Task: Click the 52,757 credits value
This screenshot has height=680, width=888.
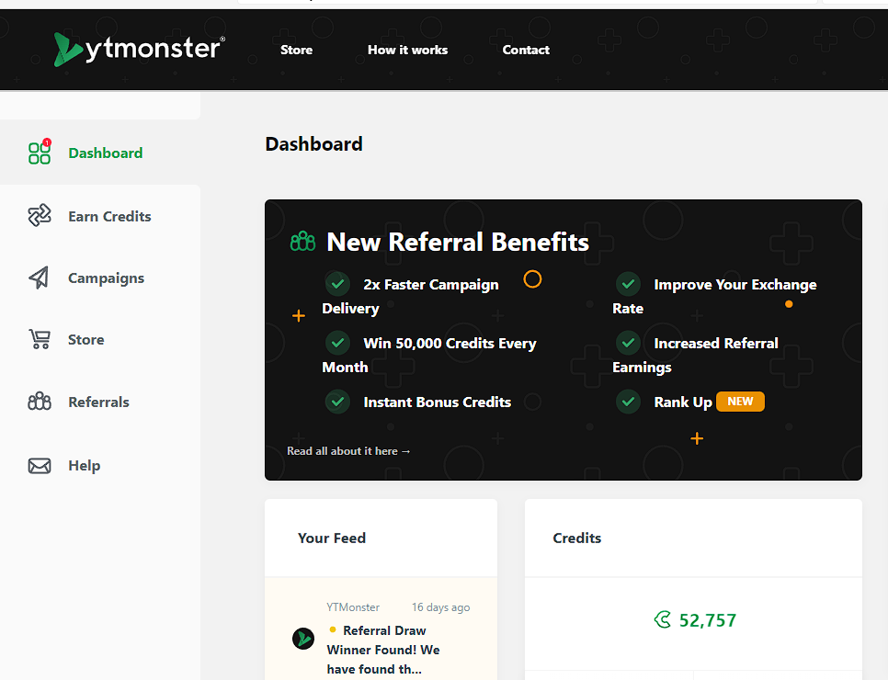Action: tap(708, 620)
